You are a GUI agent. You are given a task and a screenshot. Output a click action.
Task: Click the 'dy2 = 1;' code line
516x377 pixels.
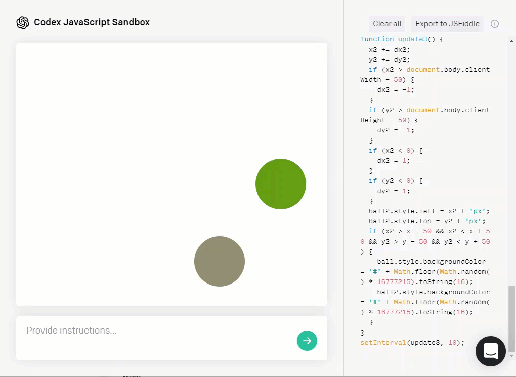394,191
